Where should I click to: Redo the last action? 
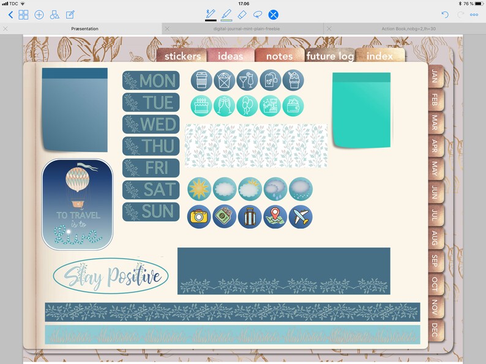tap(460, 15)
